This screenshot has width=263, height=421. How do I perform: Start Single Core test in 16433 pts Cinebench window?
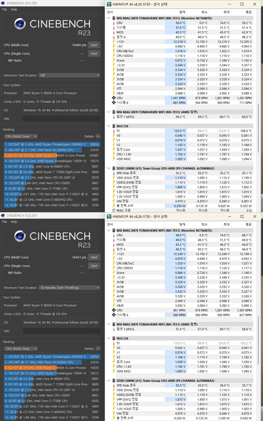pyautogui.click(x=94, y=266)
